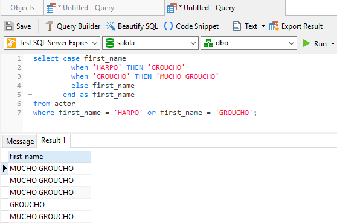The width and height of the screenshot is (337, 224).
Task: Select the Result 1 tab
Action: [53, 140]
